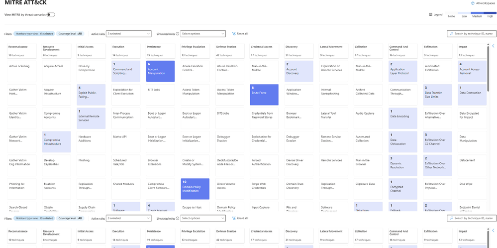Open the Data Encoding technique card
The height and width of the screenshot is (248, 497).
403,119
